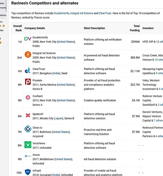Click the Clean.io circular blue logo
The height and width of the screenshot is (176, 163).
pos(28,129)
